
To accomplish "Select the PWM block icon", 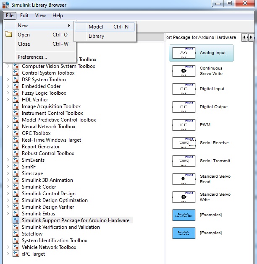I will pyautogui.click(x=184, y=125).
